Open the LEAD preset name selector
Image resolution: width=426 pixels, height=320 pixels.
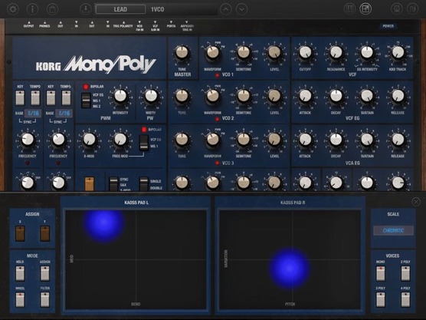click(120, 9)
